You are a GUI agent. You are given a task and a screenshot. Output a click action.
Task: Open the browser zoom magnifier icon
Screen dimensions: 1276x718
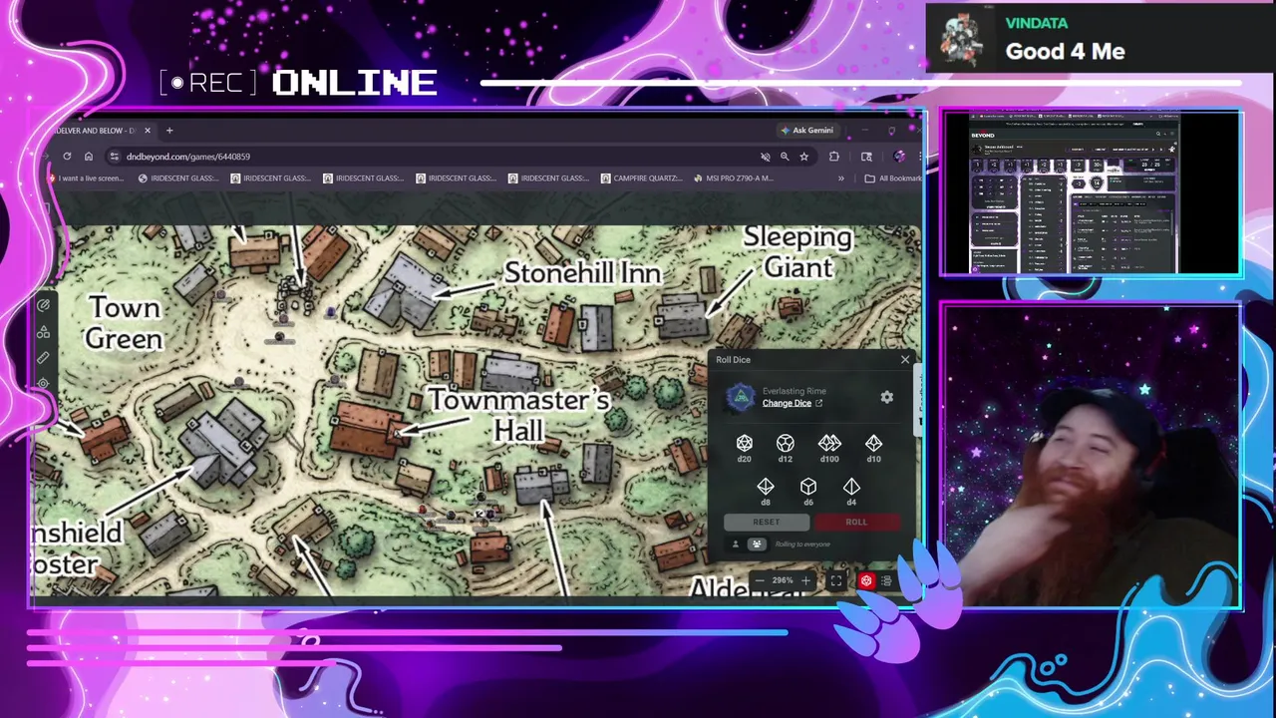pos(785,157)
